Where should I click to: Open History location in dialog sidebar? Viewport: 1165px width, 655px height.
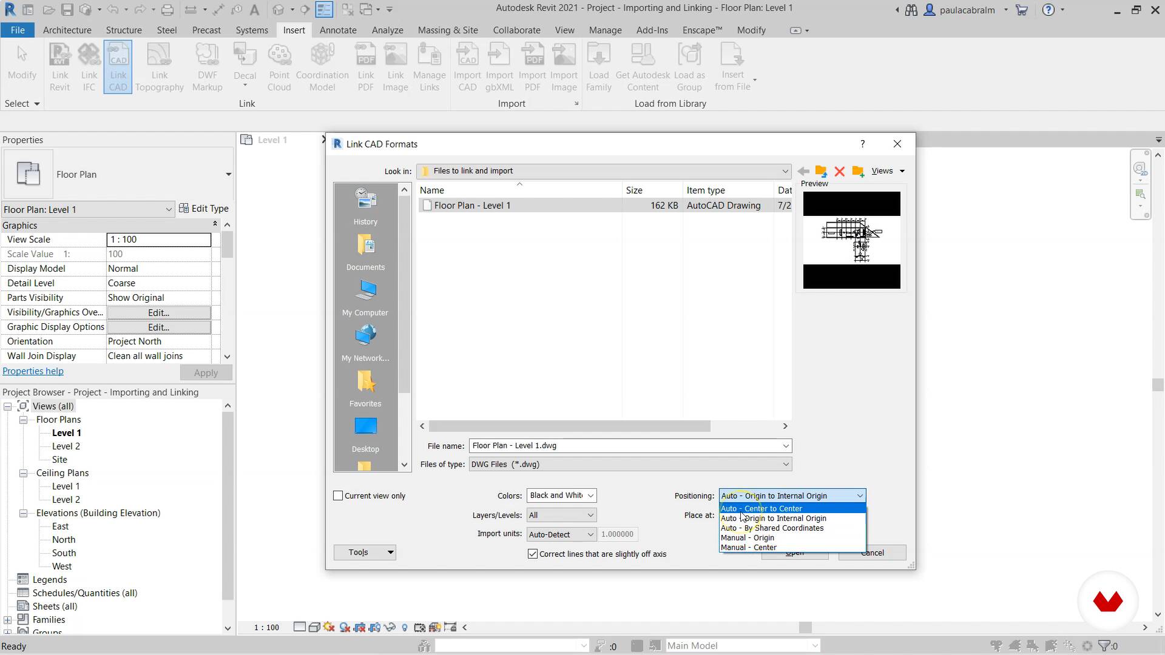pyautogui.click(x=365, y=207)
